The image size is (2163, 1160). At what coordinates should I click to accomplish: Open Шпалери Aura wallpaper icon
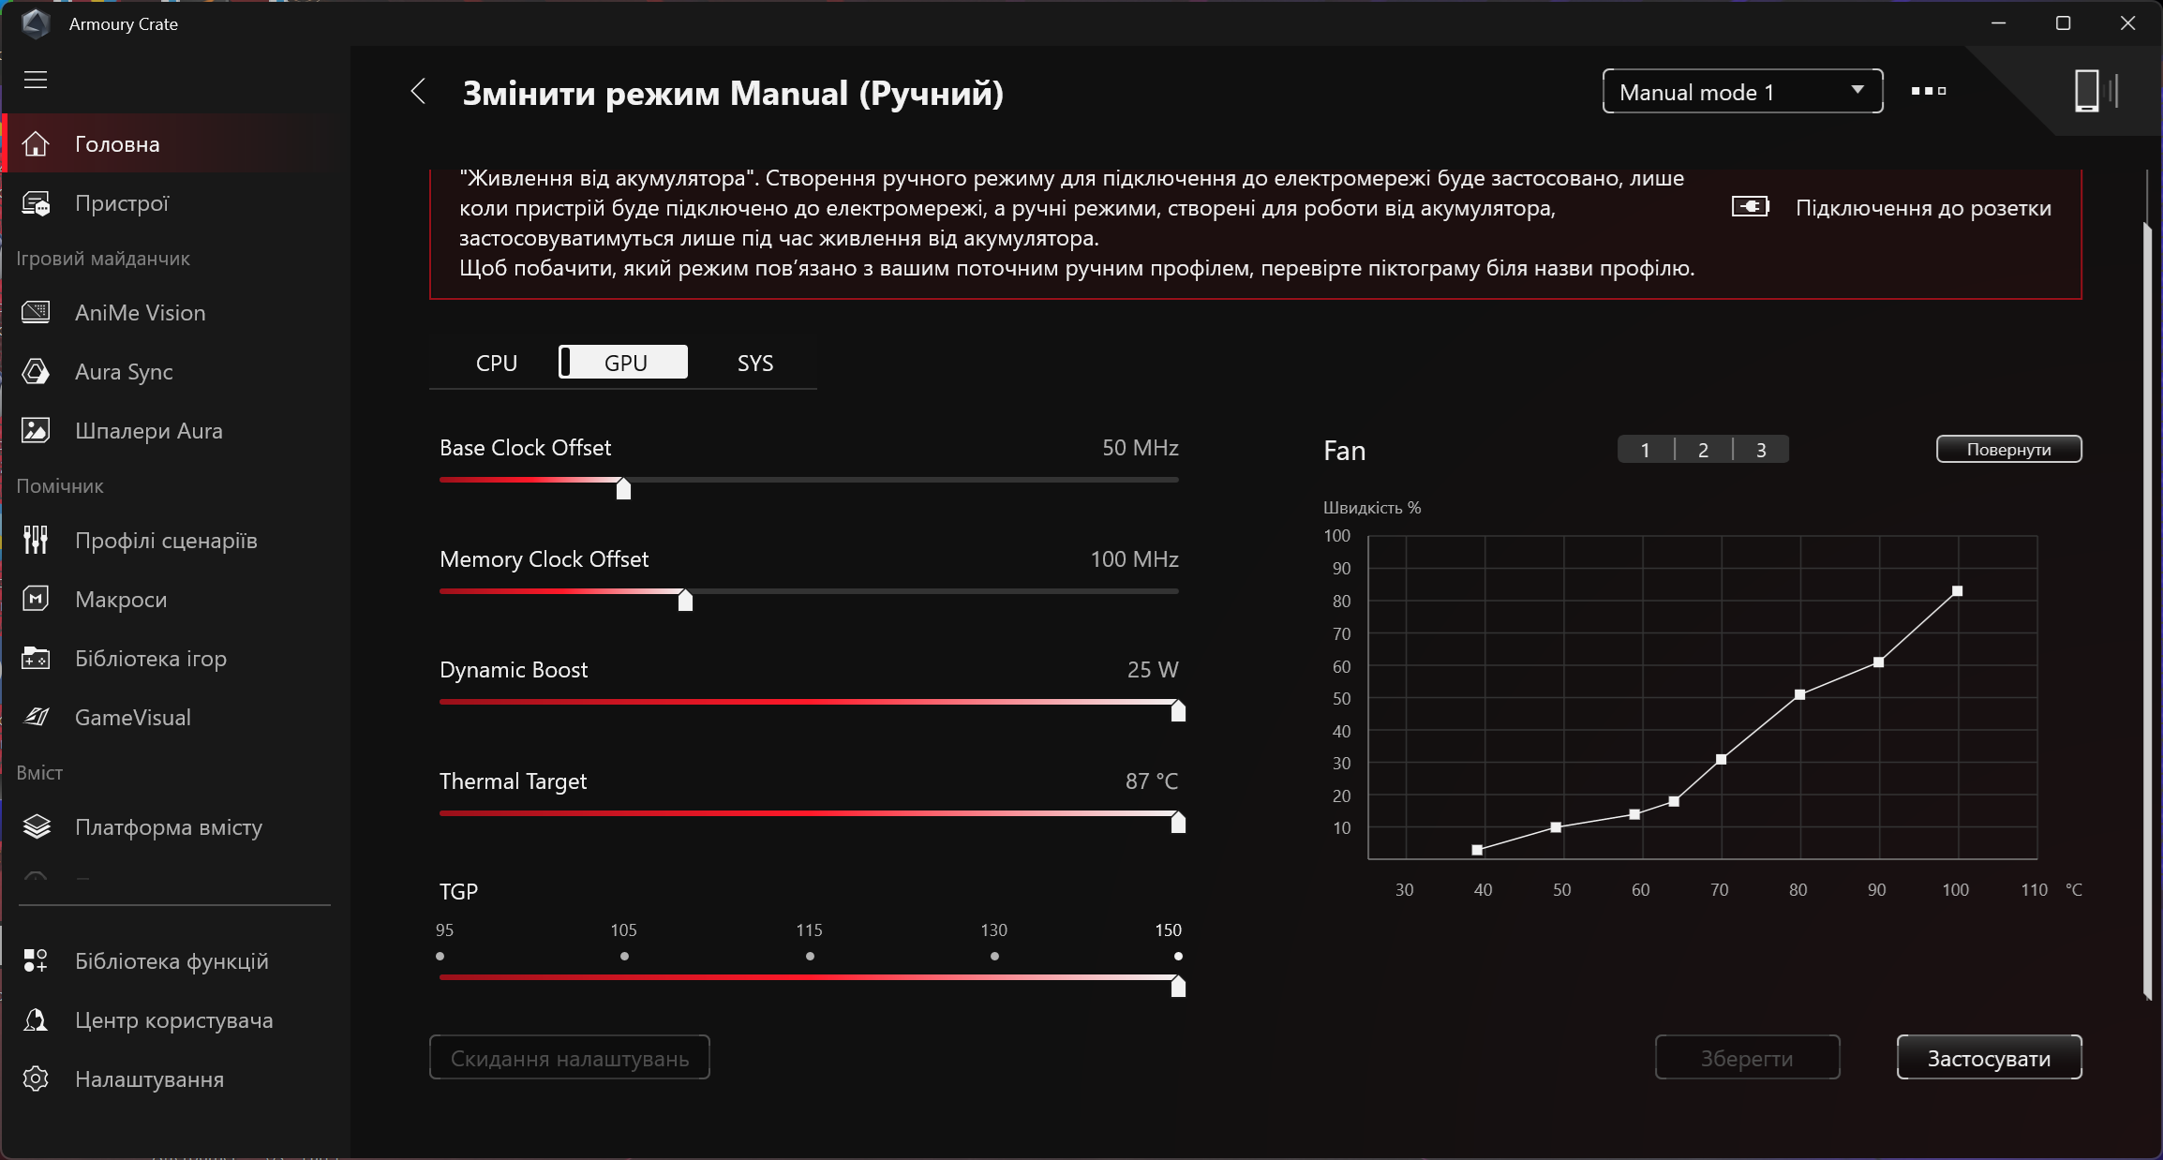pos(36,431)
